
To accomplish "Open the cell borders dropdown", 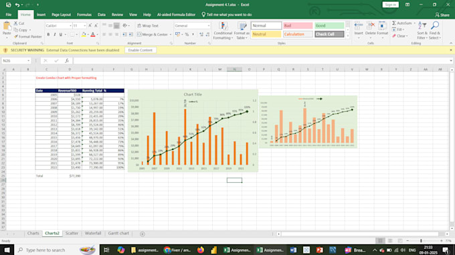I will click(76, 35).
